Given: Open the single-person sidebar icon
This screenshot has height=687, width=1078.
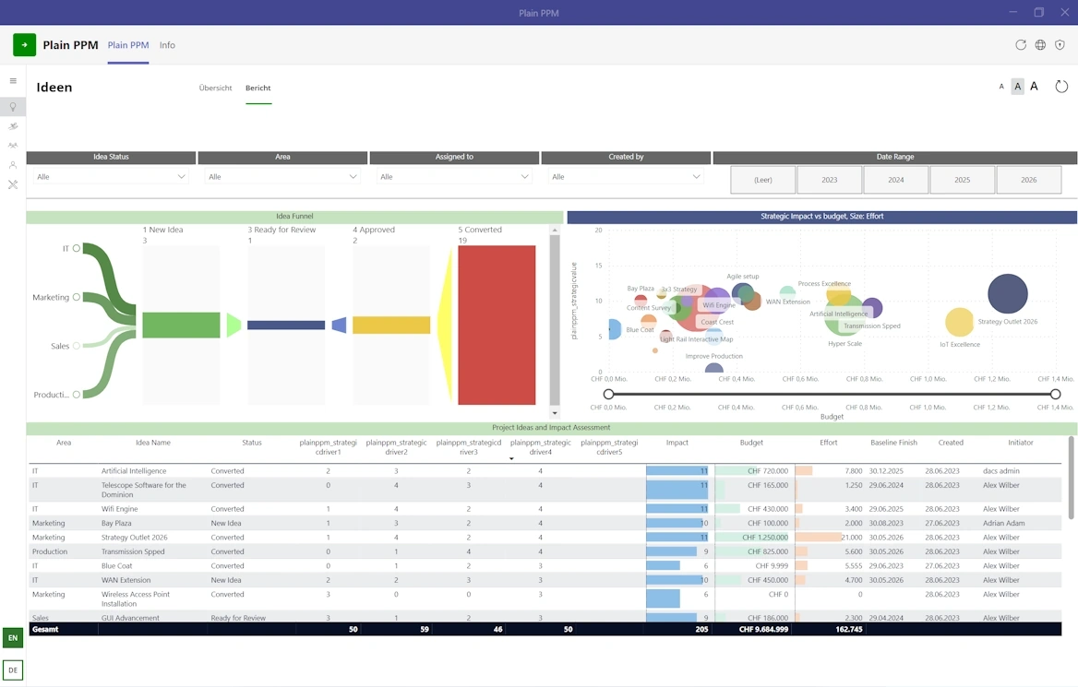Looking at the screenshot, I should 13,165.
